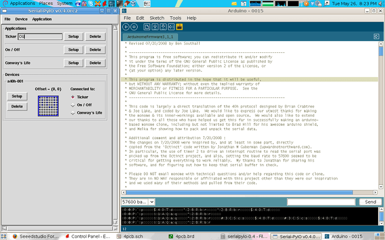Click Setup button for Ticker application
The image size is (385, 240).
click(x=74, y=37)
